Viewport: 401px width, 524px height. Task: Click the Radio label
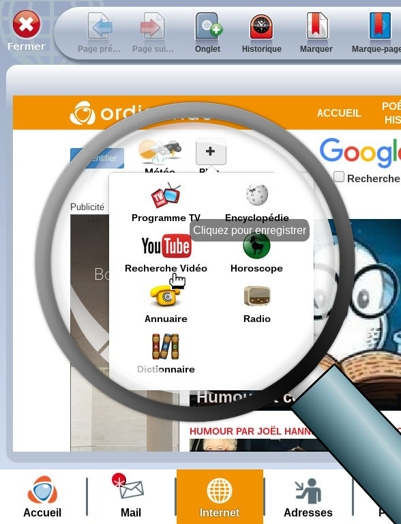click(x=257, y=319)
